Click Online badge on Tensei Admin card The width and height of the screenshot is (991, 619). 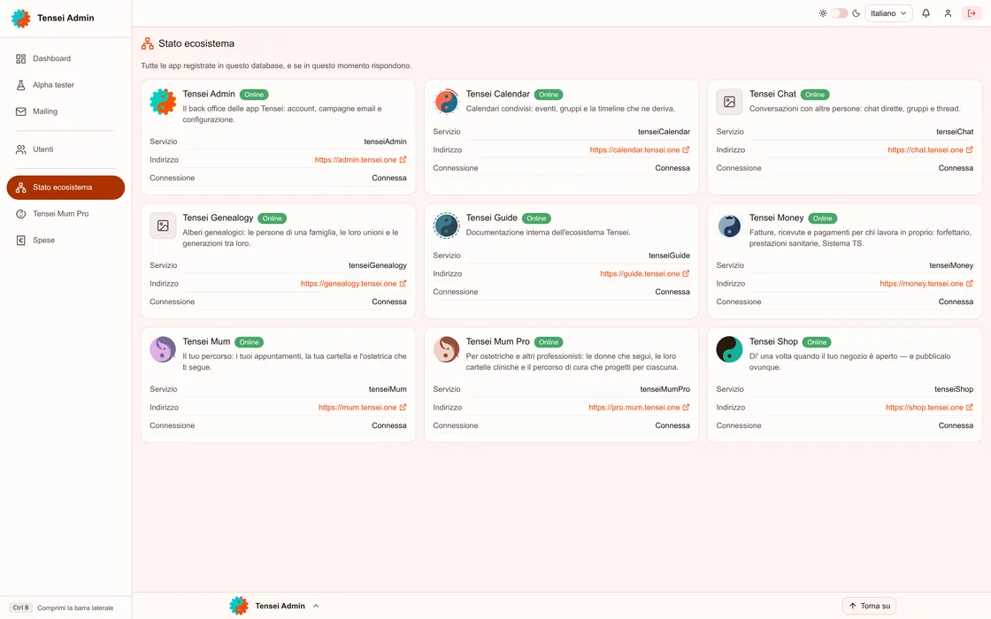point(254,95)
